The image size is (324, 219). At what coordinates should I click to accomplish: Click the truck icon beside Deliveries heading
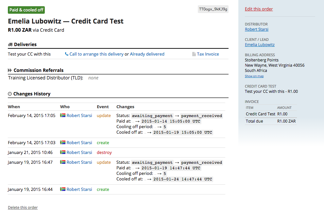click(10, 44)
